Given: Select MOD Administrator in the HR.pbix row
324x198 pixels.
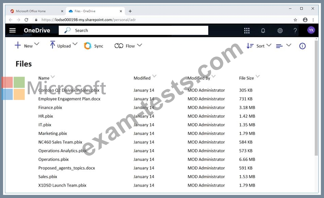Looking at the screenshot, I should pyautogui.click(x=206, y=116).
